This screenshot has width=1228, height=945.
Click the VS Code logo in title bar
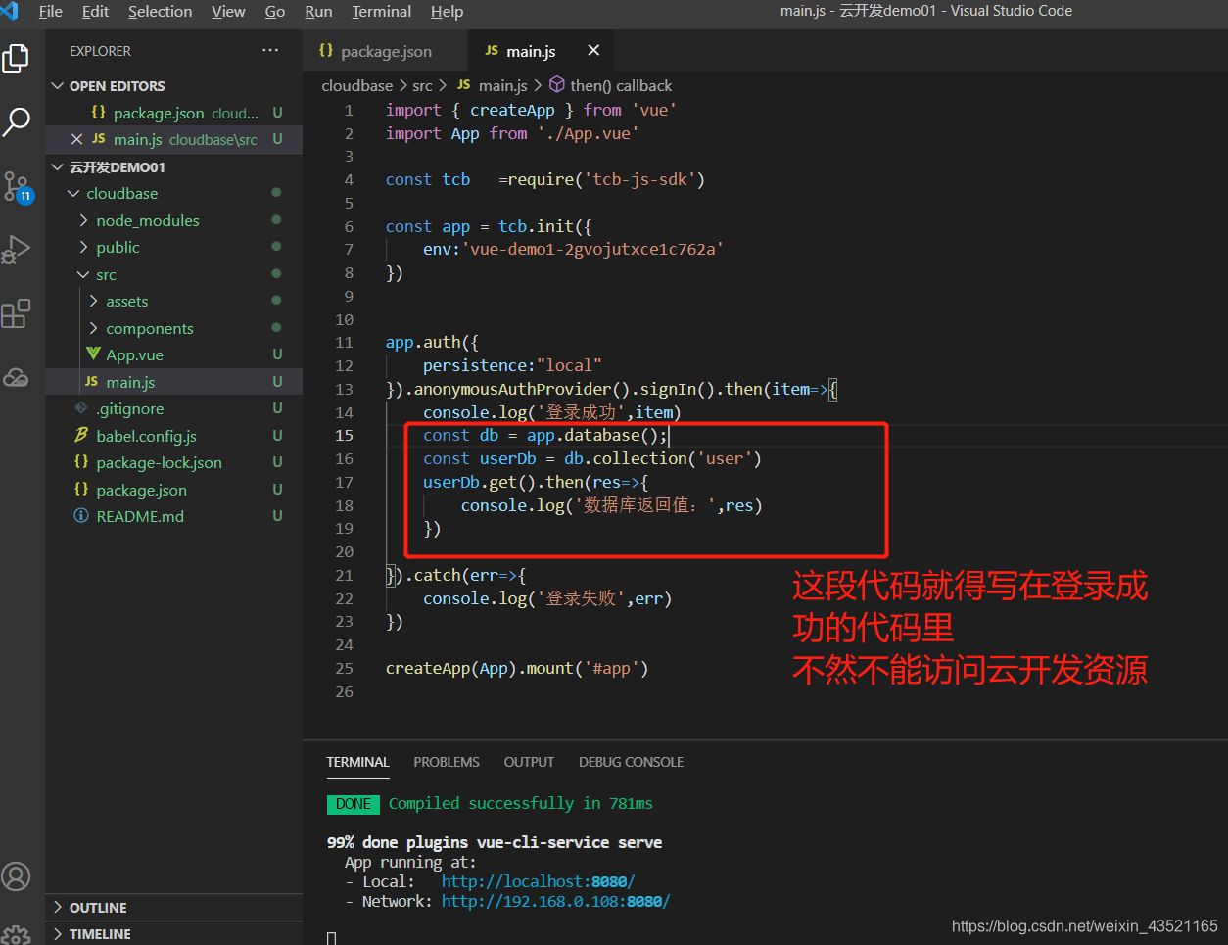tap(10, 11)
